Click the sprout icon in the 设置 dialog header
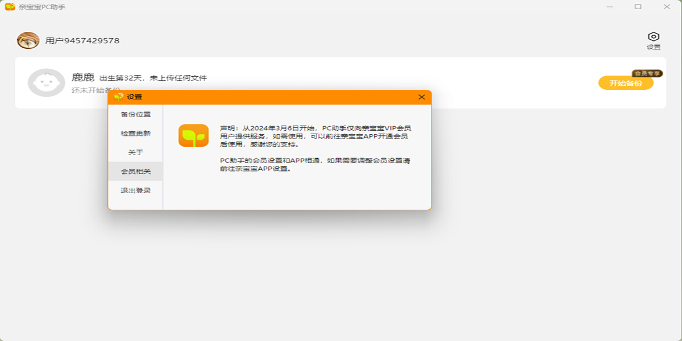This screenshot has width=682, height=341. 118,97
